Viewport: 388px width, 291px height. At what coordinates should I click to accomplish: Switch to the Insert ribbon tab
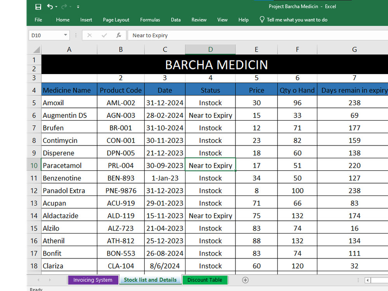click(86, 20)
